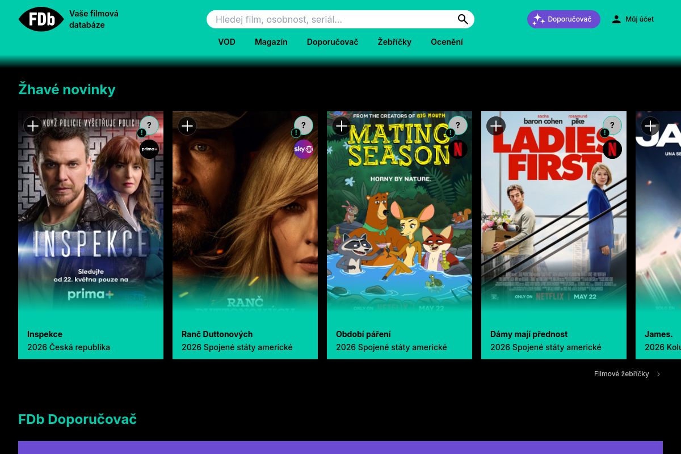Image resolution: width=681 pixels, height=454 pixels.
Task: Follow the Filmové žebříčky link
Action: (621, 374)
